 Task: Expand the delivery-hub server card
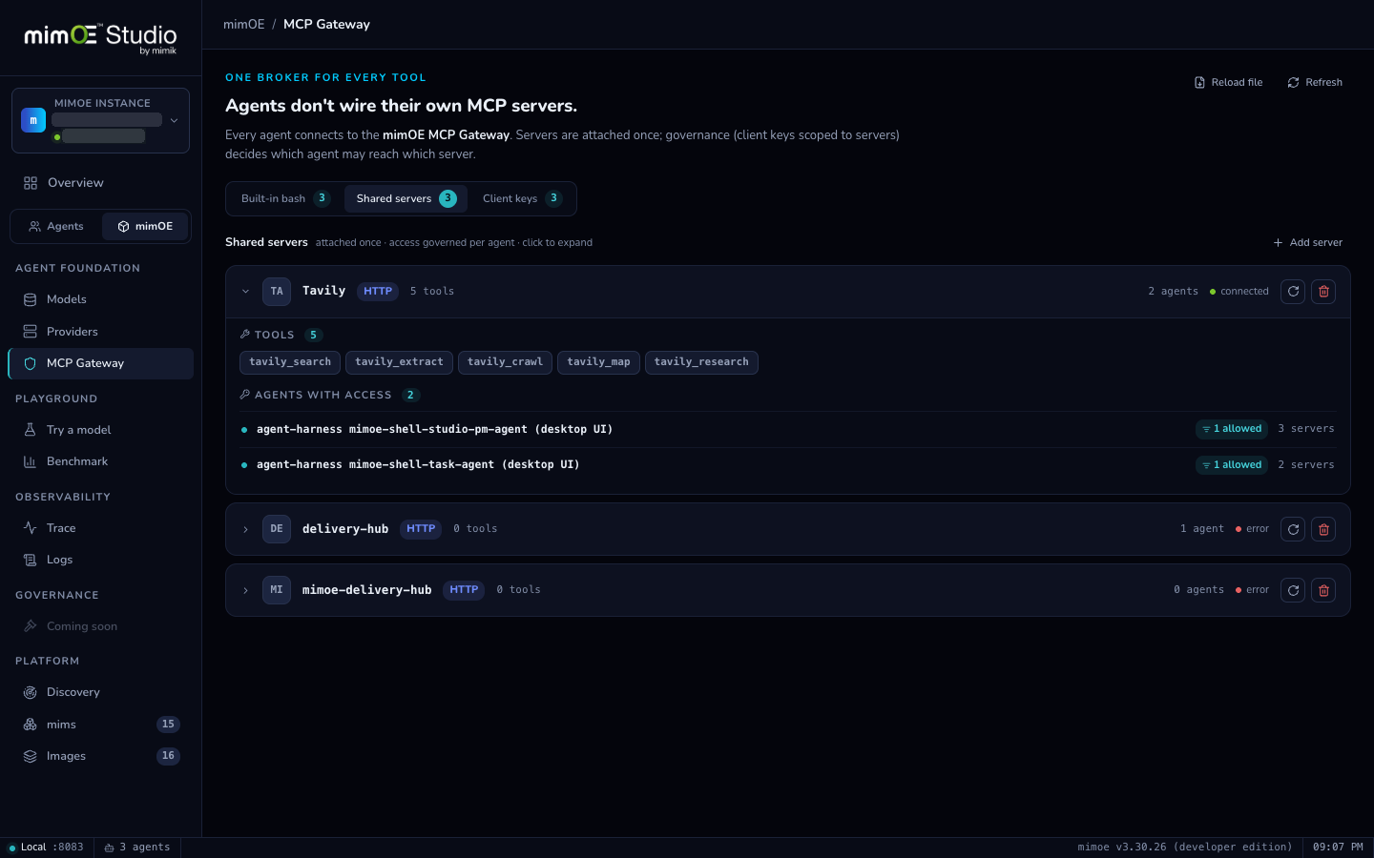pyautogui.click(x=245, y=529)
